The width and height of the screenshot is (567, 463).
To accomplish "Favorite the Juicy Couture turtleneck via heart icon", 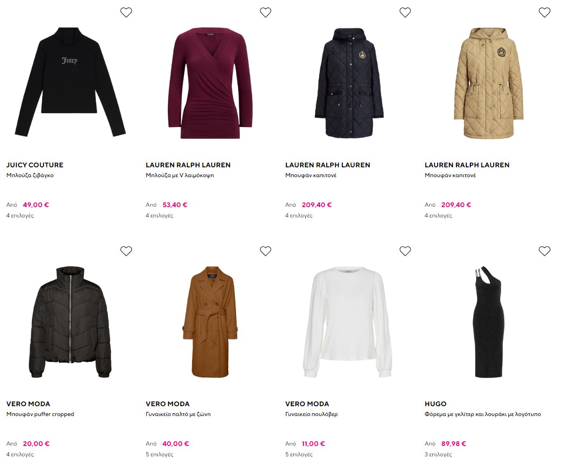I will pos(126,13).
